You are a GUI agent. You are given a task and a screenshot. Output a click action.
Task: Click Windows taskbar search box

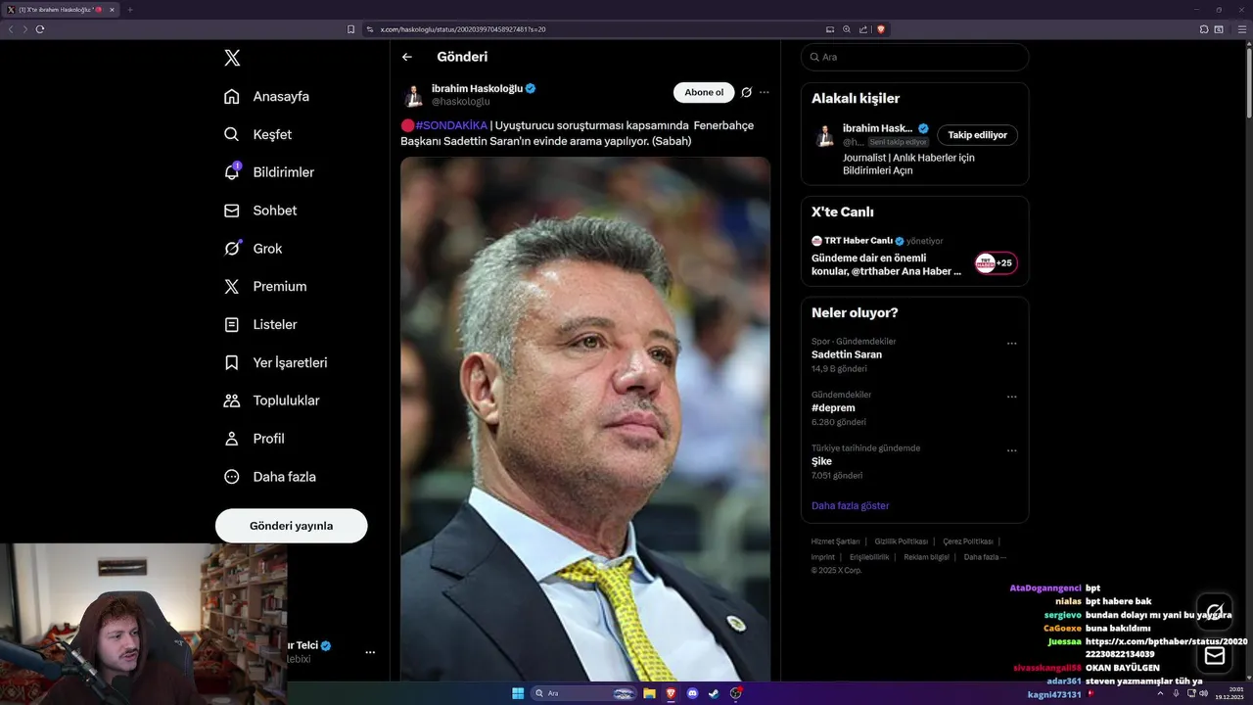tap(583, 693)
